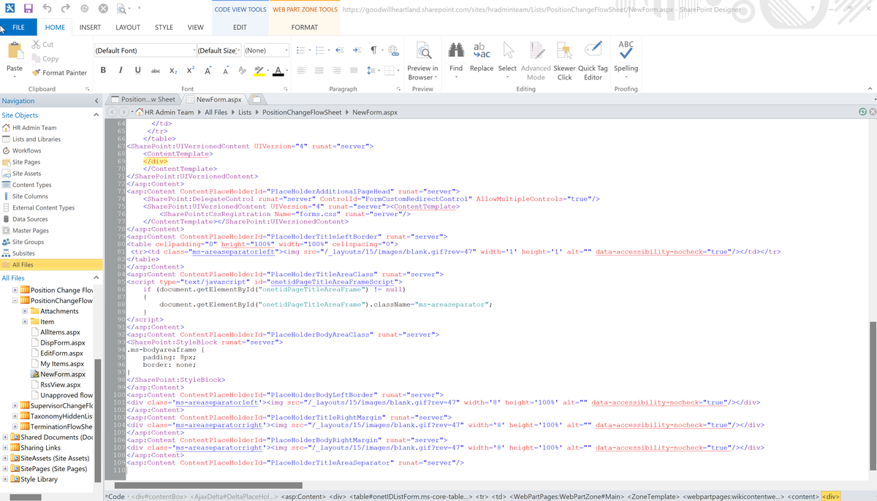Screen dimensions: 877x501
Task: Click the Numbered list icon
Action: pos(320,50)
